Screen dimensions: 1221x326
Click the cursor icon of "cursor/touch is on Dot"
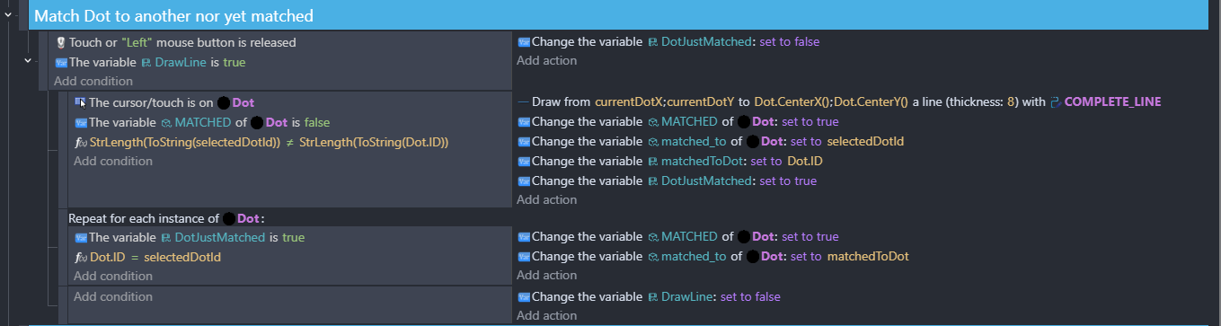point(80,102)
